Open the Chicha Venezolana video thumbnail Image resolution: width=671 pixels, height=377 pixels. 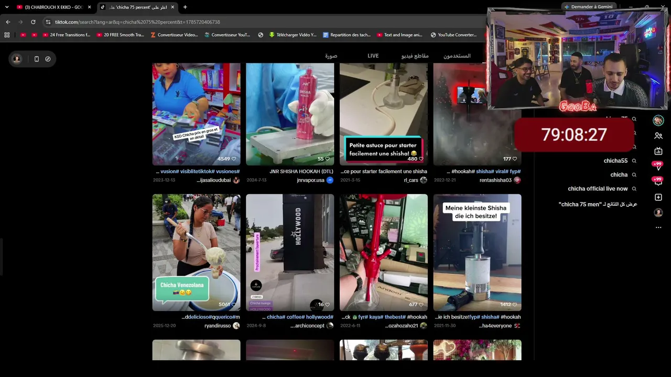(x=197, y=252)
